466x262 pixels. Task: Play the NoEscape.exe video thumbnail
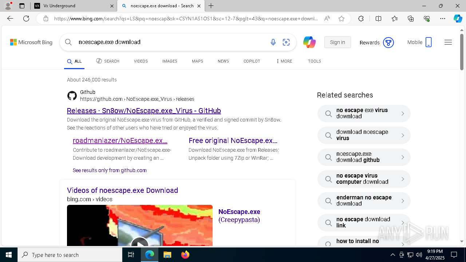click(140, 225)
